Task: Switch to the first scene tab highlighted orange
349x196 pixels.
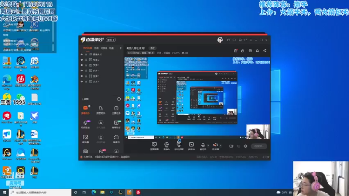Action: pyautogui.click(x=88, y=48)
